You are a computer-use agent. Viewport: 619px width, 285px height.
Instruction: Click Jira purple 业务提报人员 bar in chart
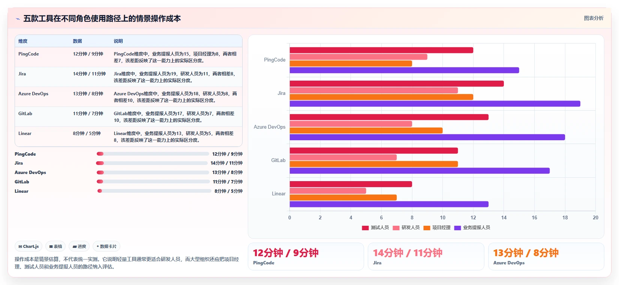click(x=435, y=104)
